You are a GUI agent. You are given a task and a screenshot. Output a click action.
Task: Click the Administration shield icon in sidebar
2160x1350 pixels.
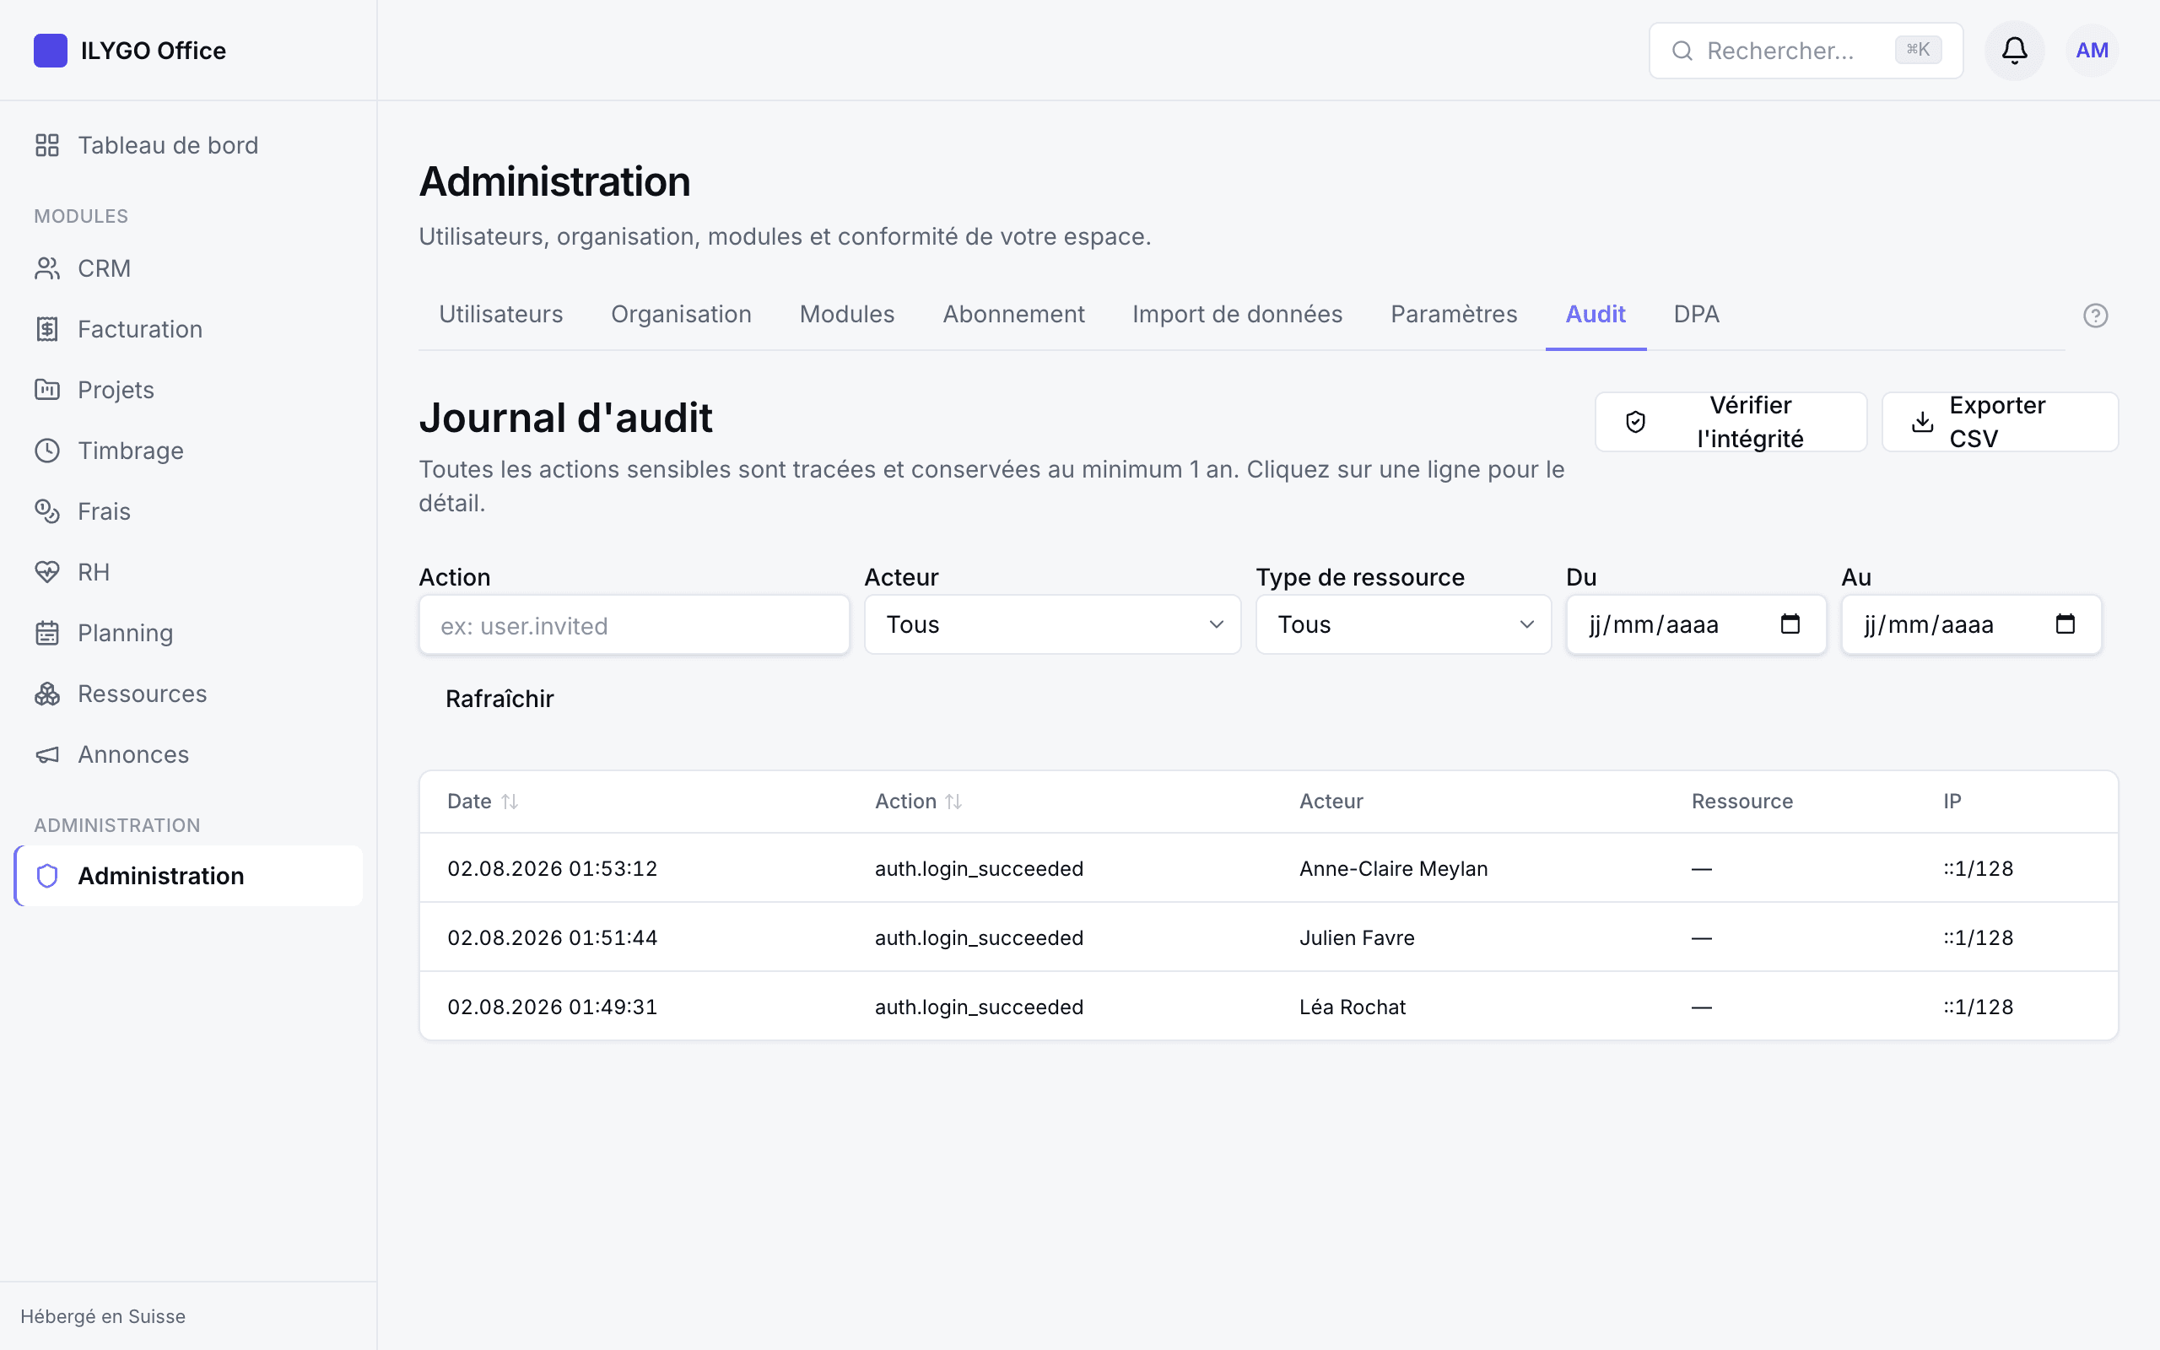click(x=47, y=875)
